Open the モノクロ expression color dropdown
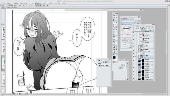The image size is (170, 96). 103,66
